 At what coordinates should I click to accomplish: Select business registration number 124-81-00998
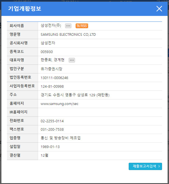[x=52, y=87]
